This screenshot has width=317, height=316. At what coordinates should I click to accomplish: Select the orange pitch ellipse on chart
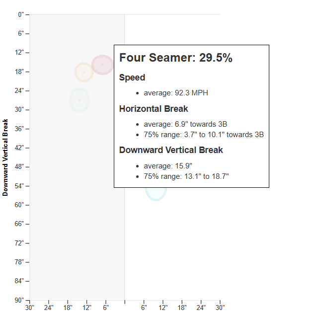(x=83, y=72)
